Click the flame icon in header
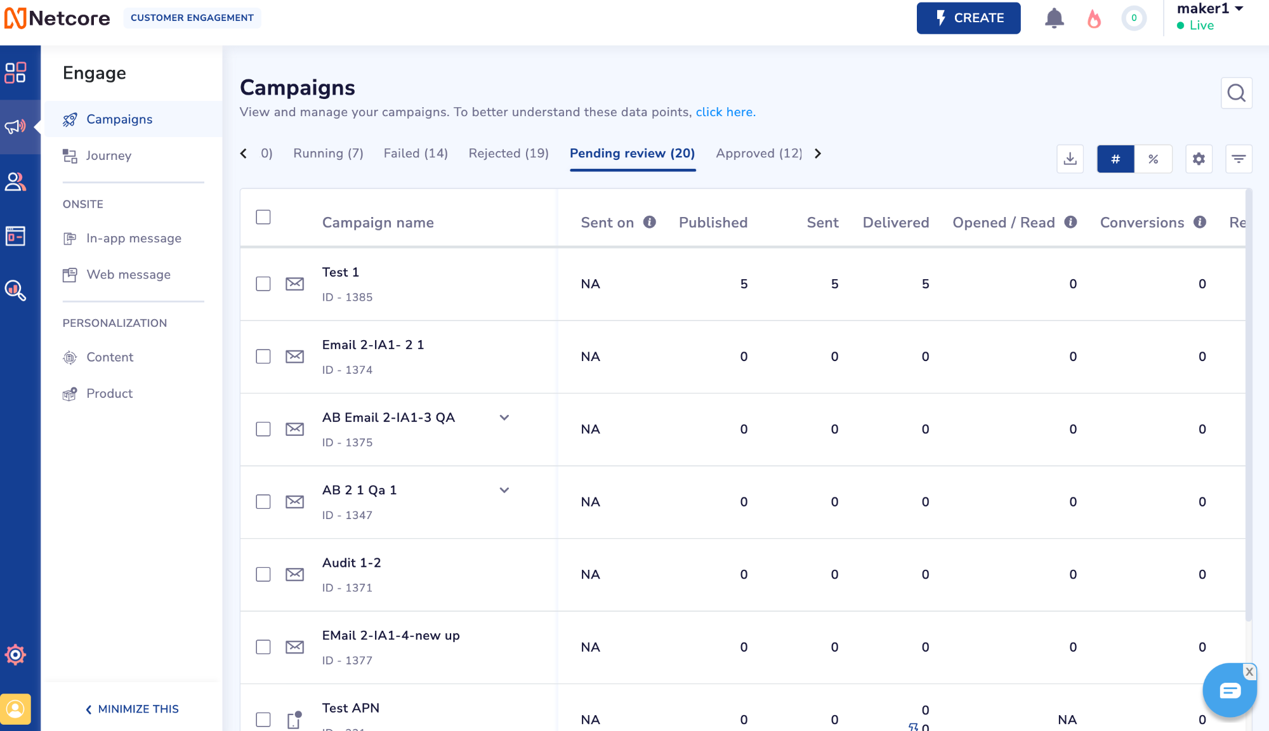1269x731 pixels. (1094, 18)
